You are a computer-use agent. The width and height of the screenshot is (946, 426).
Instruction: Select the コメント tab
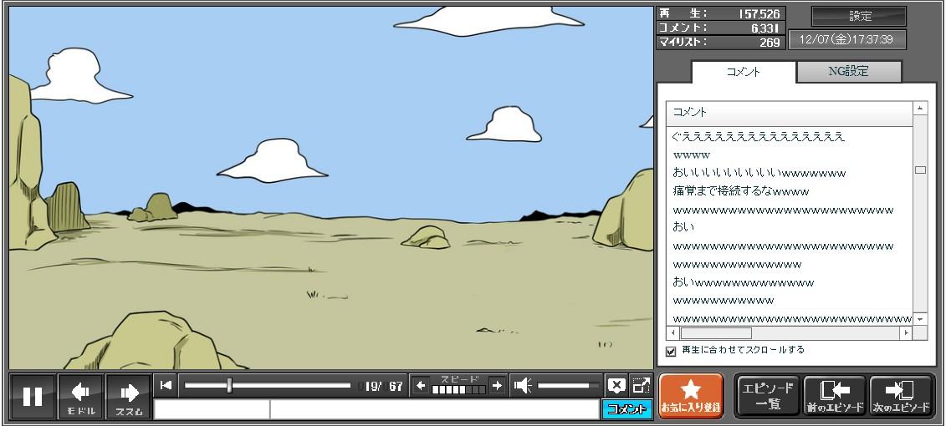pos(743,72)
